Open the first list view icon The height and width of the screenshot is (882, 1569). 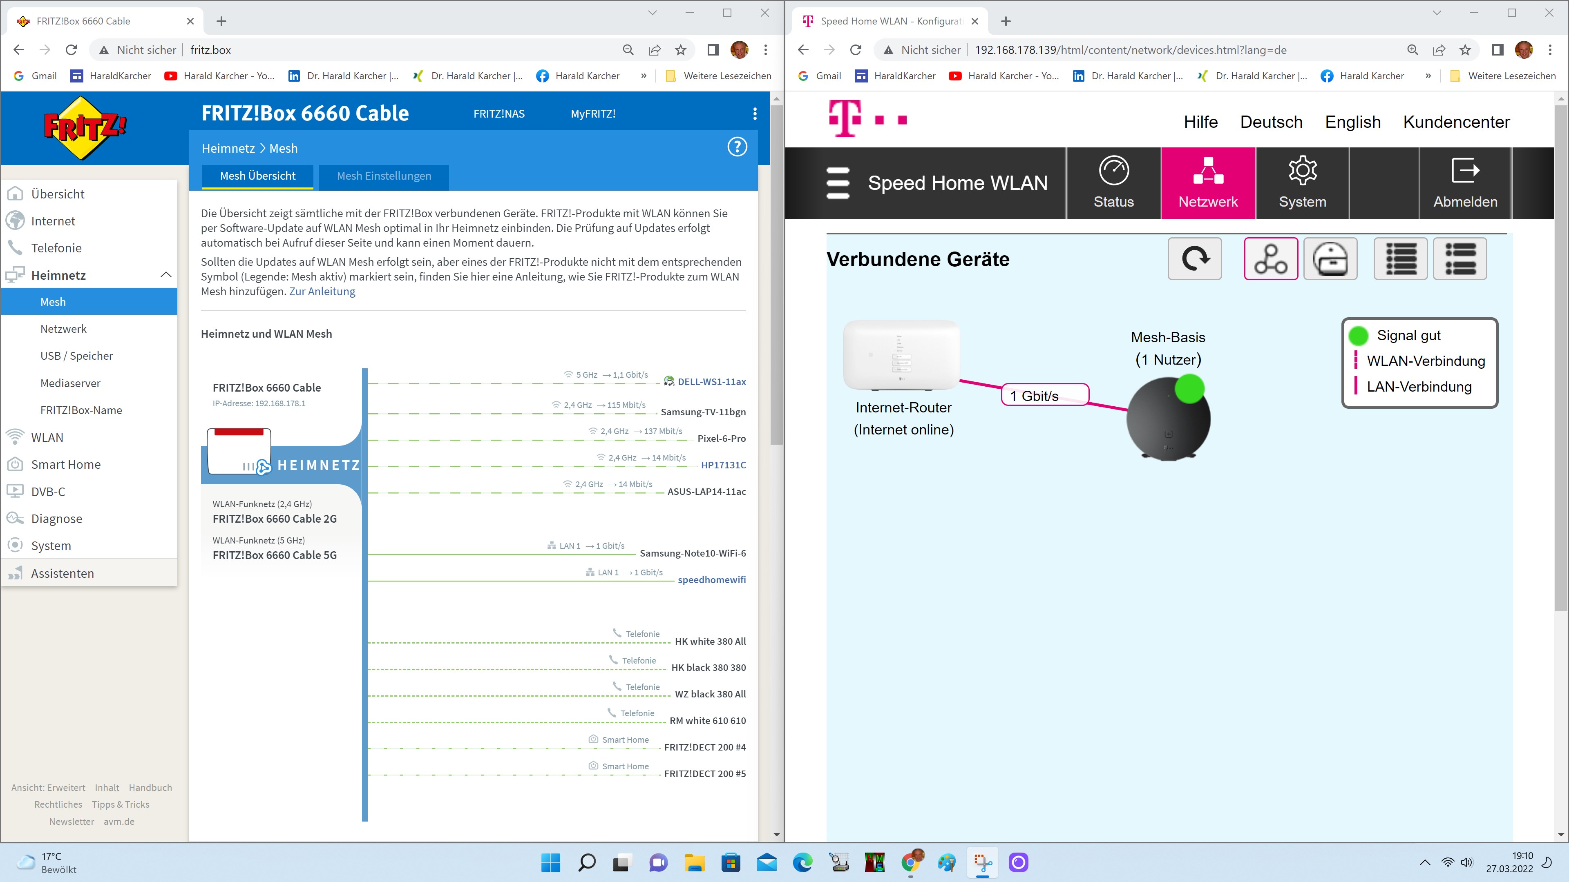click(1400, 259)
